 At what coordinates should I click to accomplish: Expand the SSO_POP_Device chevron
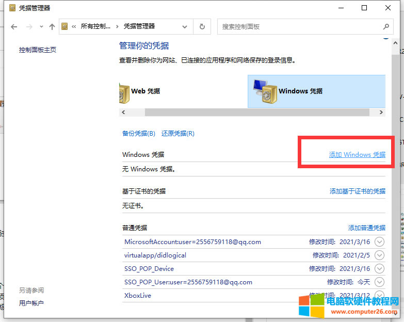tap(379, 269)
